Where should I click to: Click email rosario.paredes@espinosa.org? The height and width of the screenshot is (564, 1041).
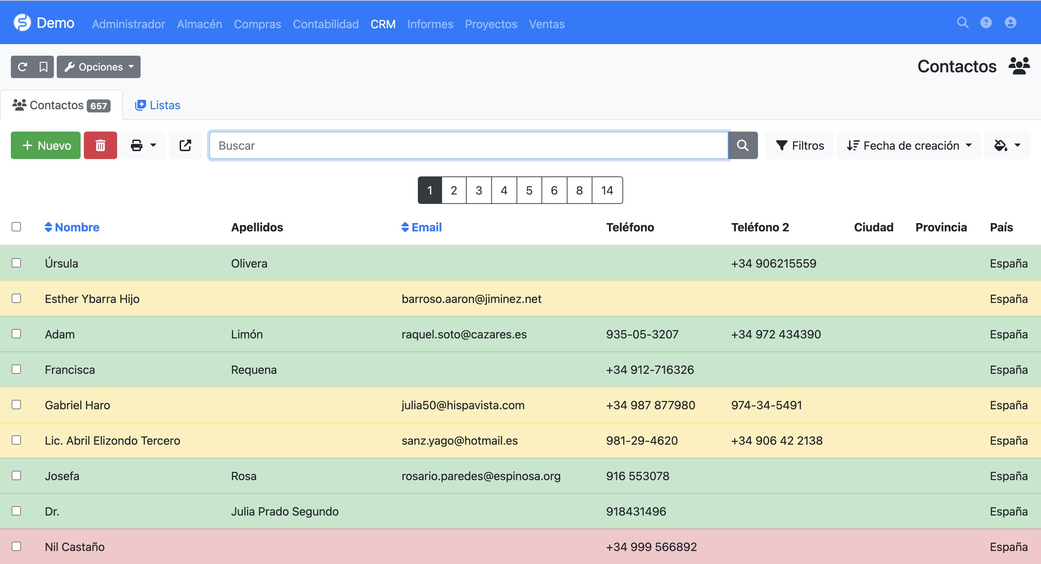pos(481,476)
